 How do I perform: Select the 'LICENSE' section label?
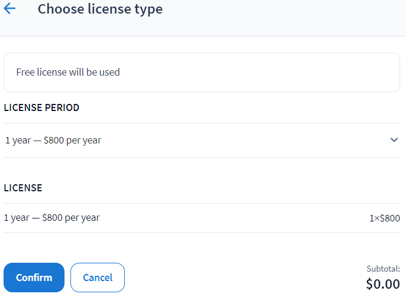pos(23,188)
